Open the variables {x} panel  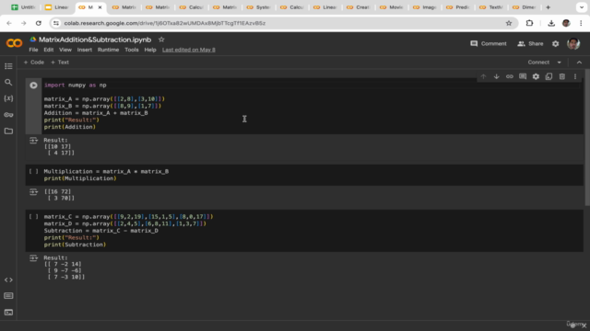[8, 98]
